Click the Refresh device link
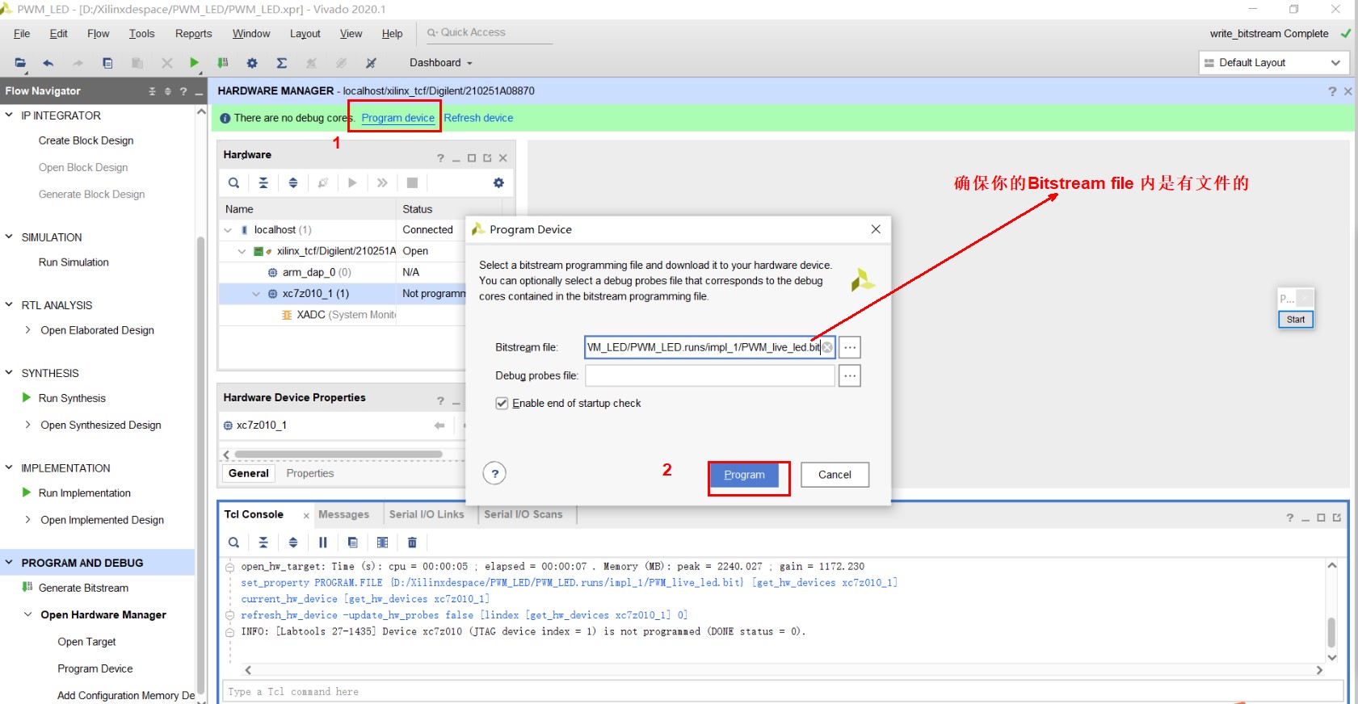 [478, 118]
